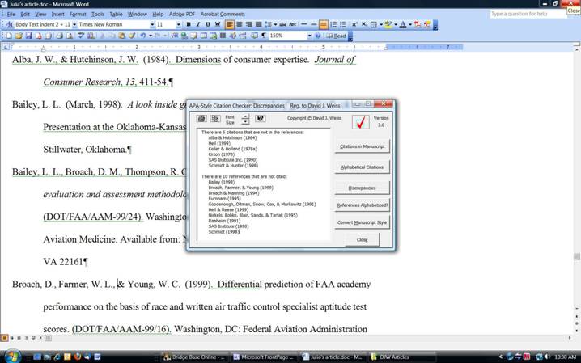
Task: Expand the line spacing dropdown arrow
Action: [275, 24]
